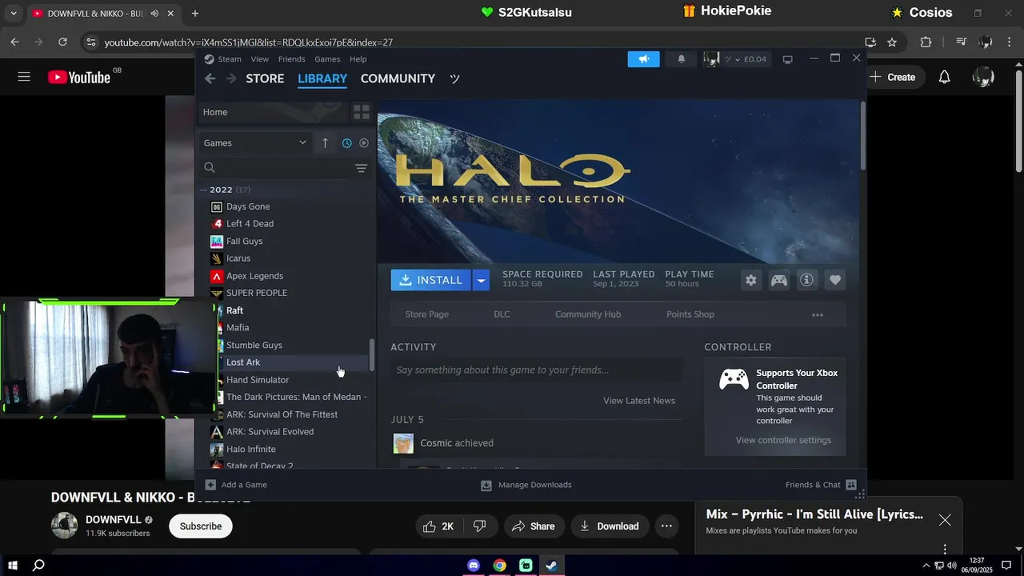This screenshot has width=1024, height=576.
Task: Open YouTube notifications bell
Action: [944, 77]
